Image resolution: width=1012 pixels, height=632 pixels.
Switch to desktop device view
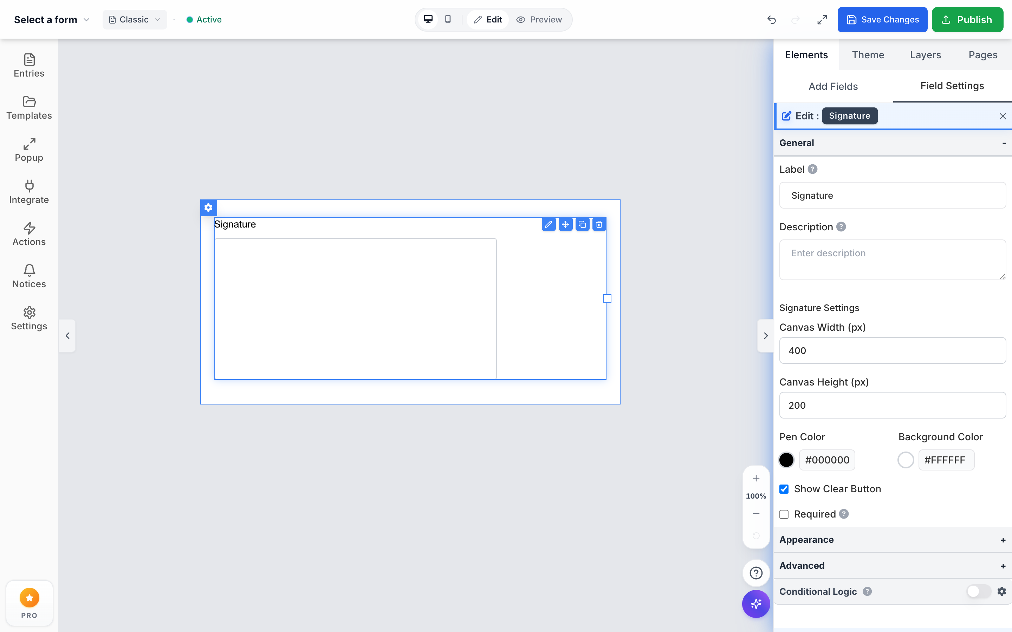pos(428,19)
